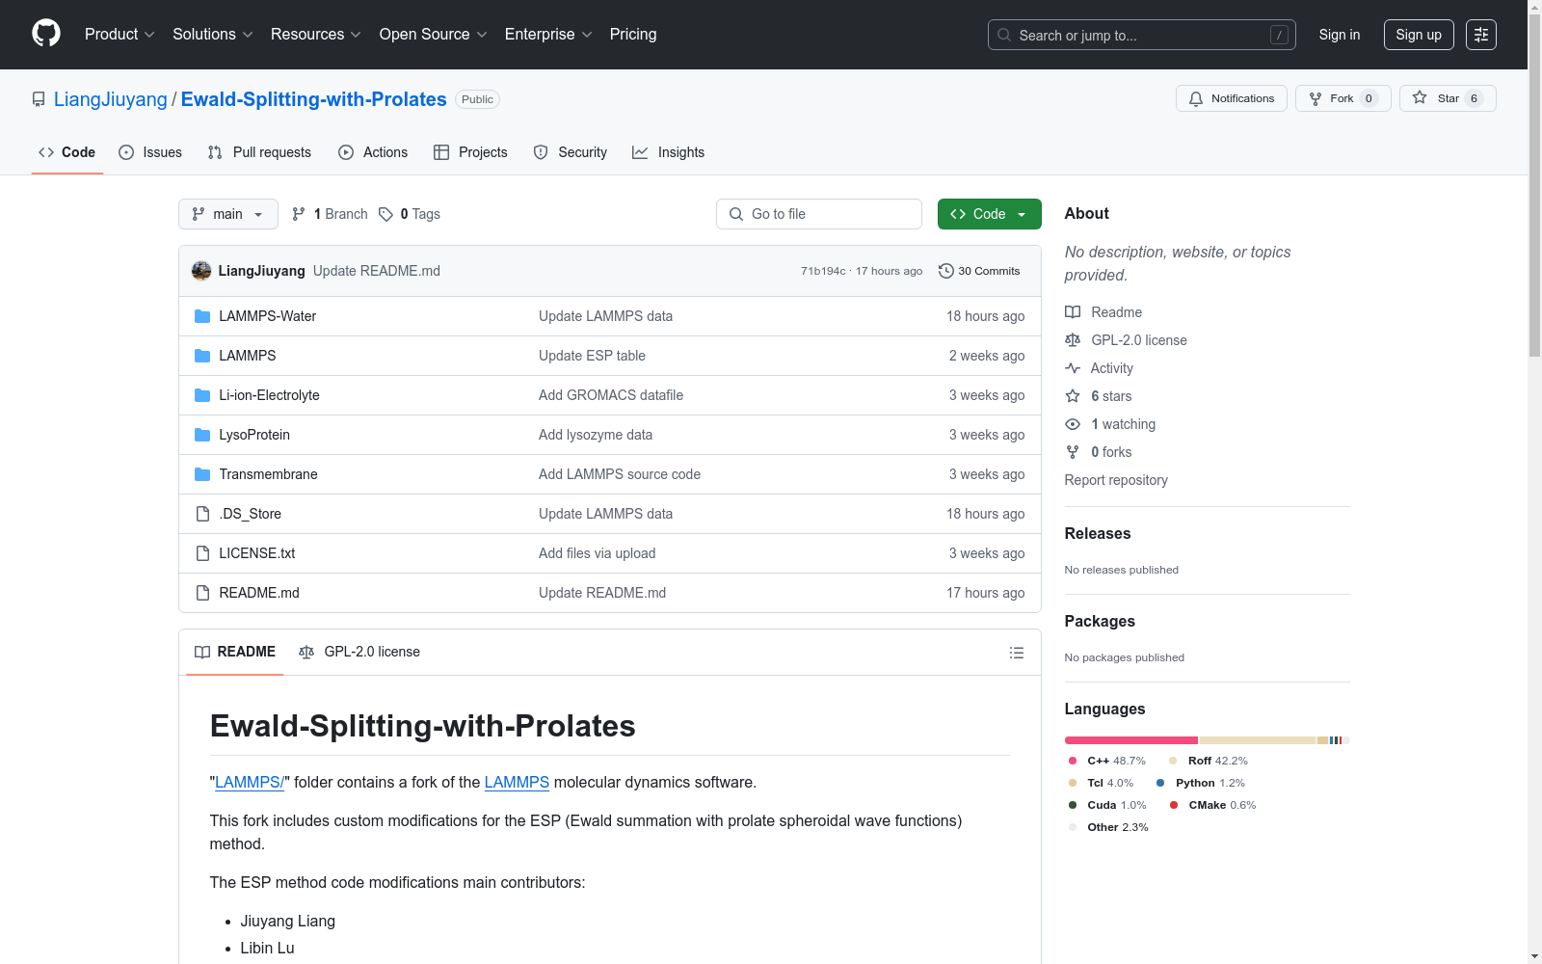This screenshot has width=1542, height=964.
Task: Open the Pricing page
Action: tap(633, 35)
